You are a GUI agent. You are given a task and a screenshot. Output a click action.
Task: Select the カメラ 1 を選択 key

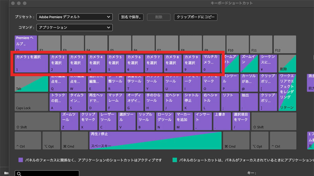[x=31, y=63]
